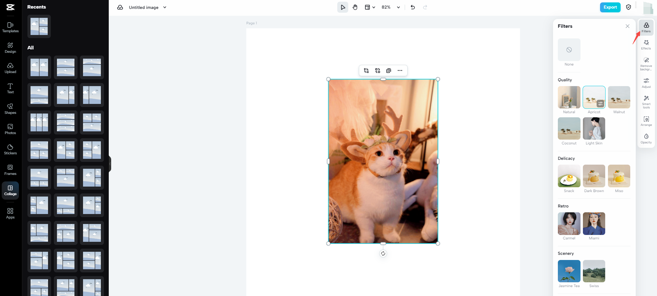Open the Arrange tool
This screenshot has width=657, height=296.
click(x=646, y=121)
